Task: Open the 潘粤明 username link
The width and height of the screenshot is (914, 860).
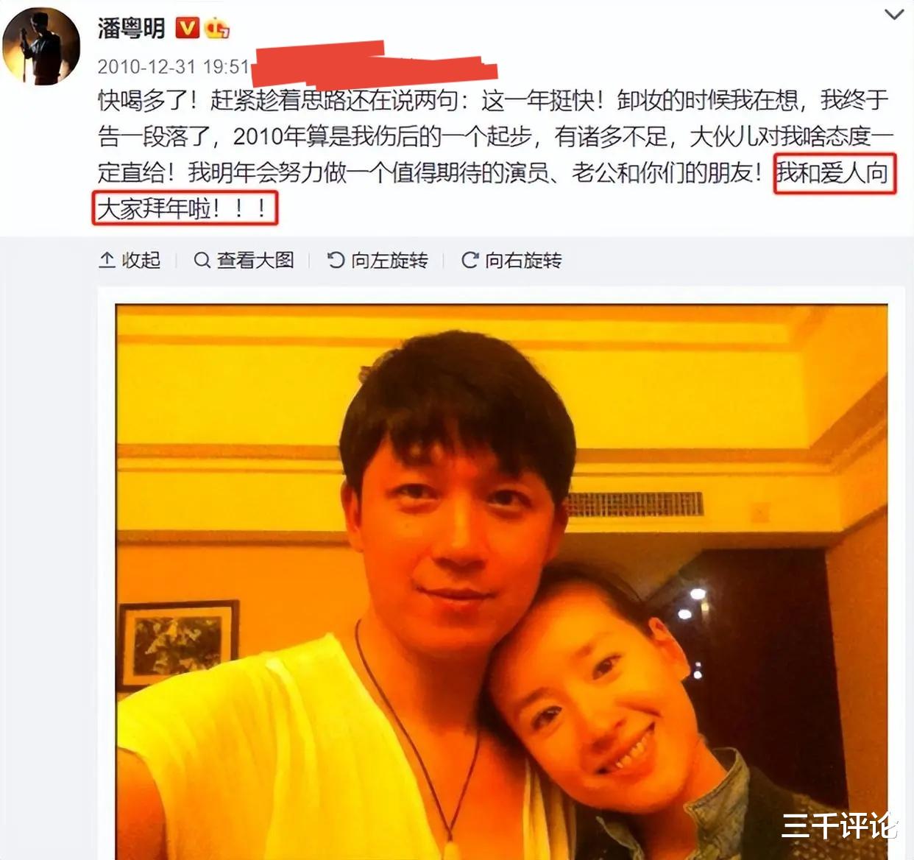Action: tap(132, 29)
